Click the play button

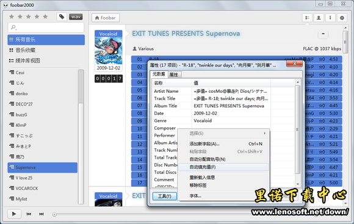(14, 214)
